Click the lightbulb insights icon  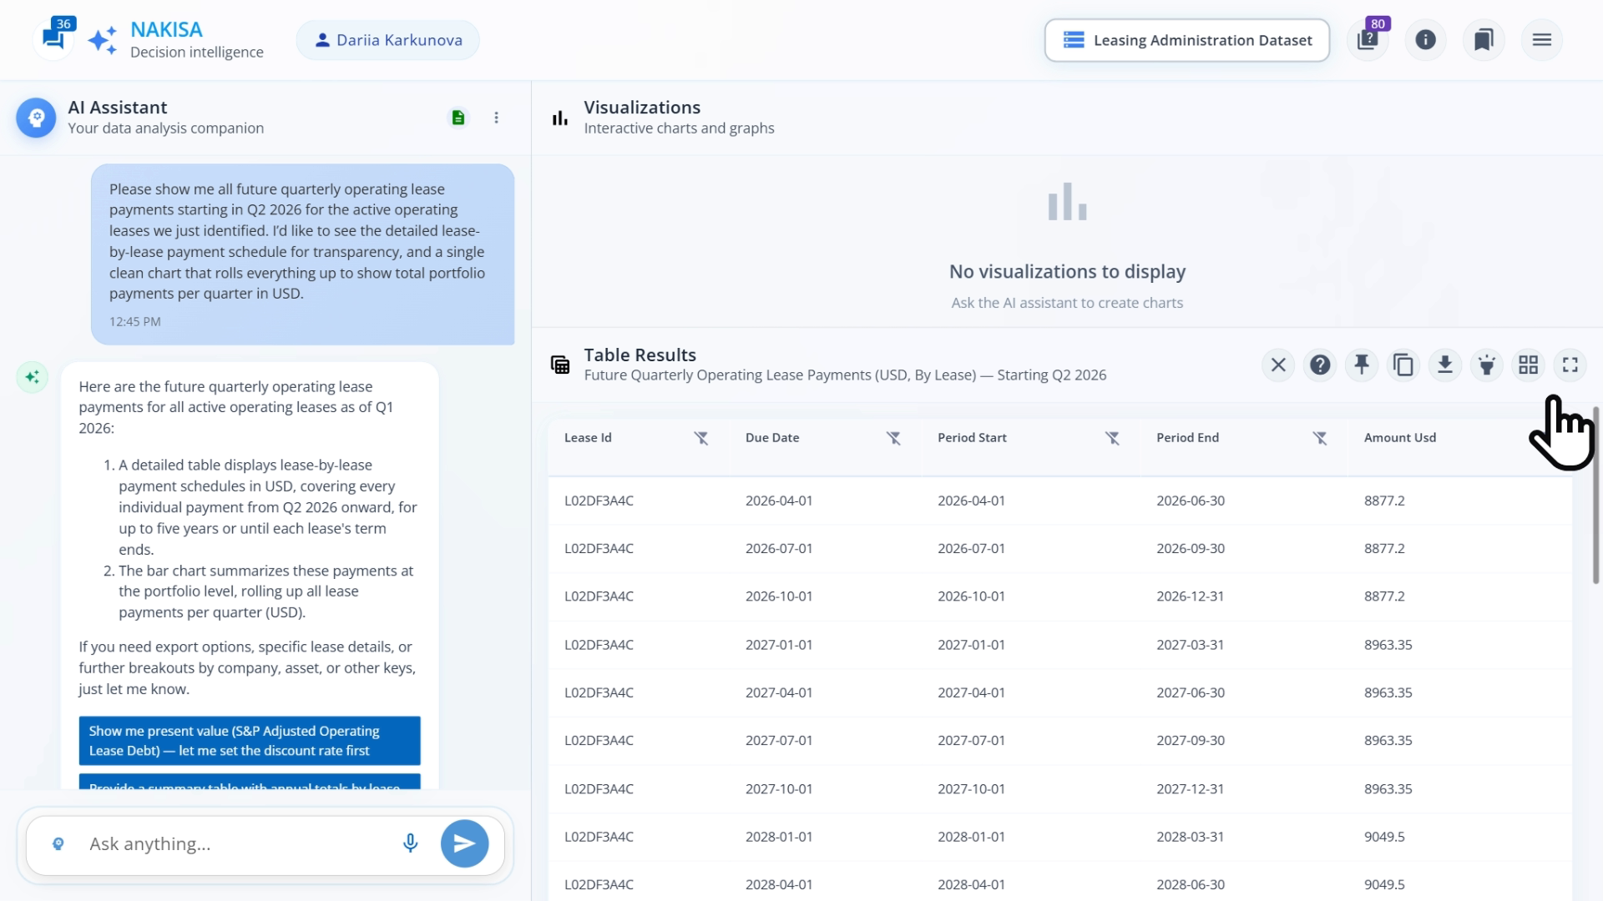[x=1486, y=365]
